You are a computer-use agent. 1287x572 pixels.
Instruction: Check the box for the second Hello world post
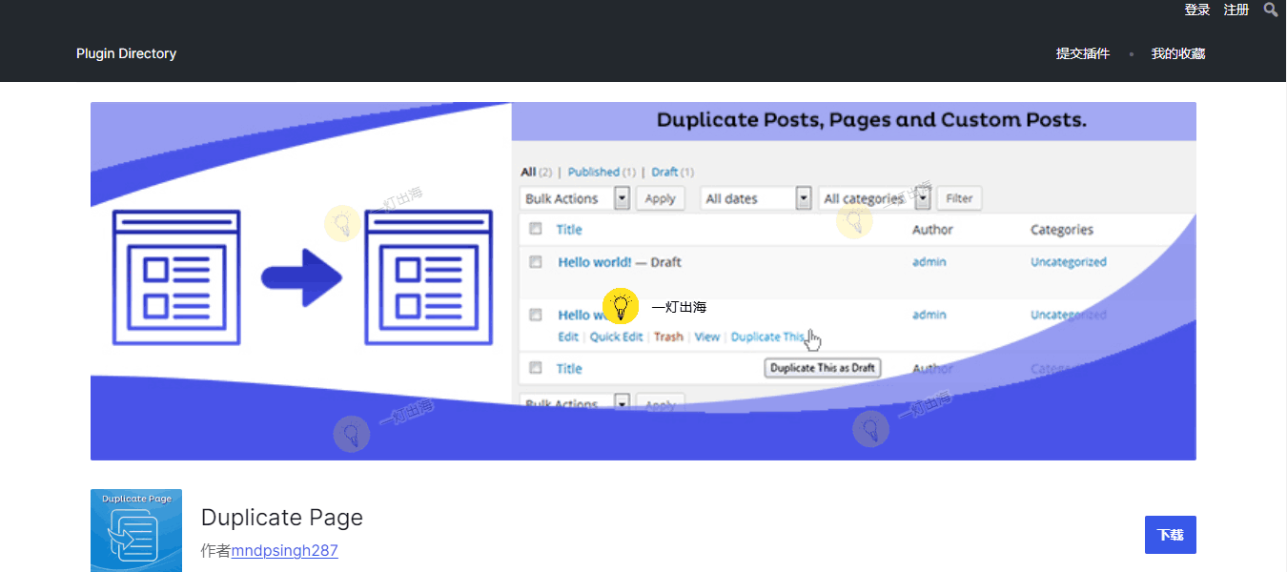(x=535, y=315)
